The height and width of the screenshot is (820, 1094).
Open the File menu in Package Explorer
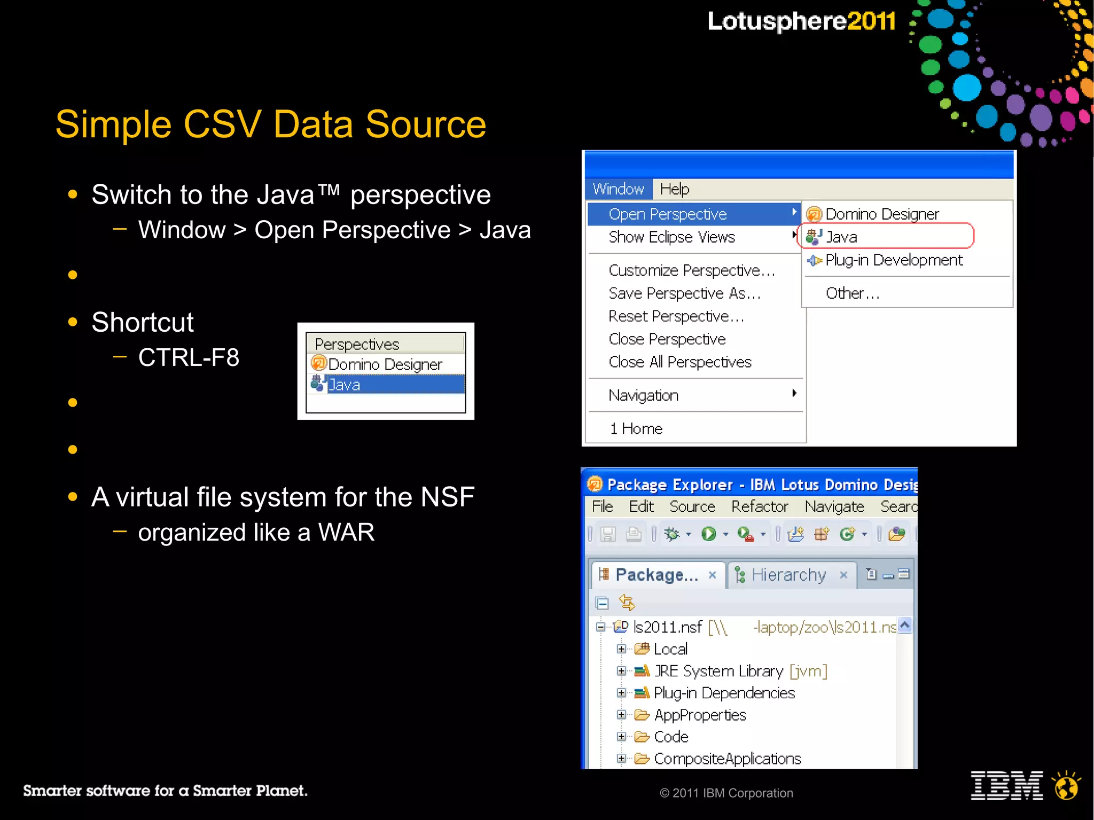click(603, 506)
